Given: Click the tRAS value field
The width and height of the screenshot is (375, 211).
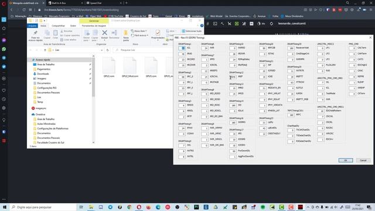Looking at the screenshot, I should click(x=182, y=54).
